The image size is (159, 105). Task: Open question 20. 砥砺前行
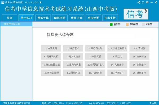coord(139,73)
